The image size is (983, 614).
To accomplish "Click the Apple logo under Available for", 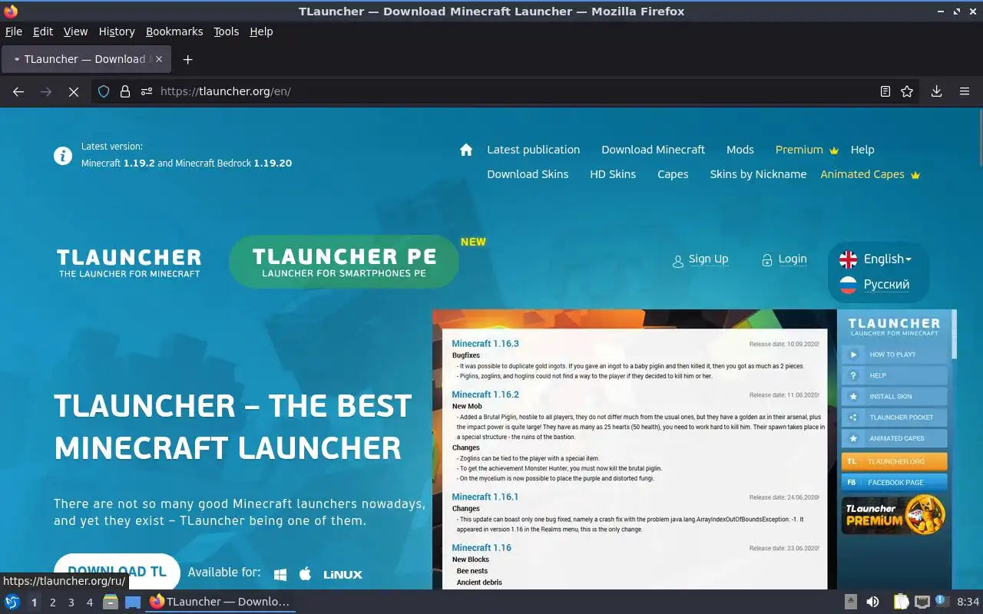I will click(x=305, y=574).
